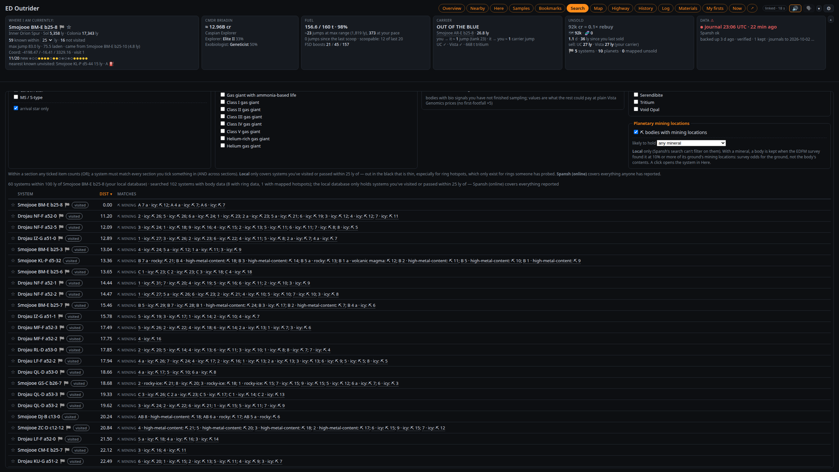Star the Drojau NF-F a52-0 row

[x=13, y=216]
